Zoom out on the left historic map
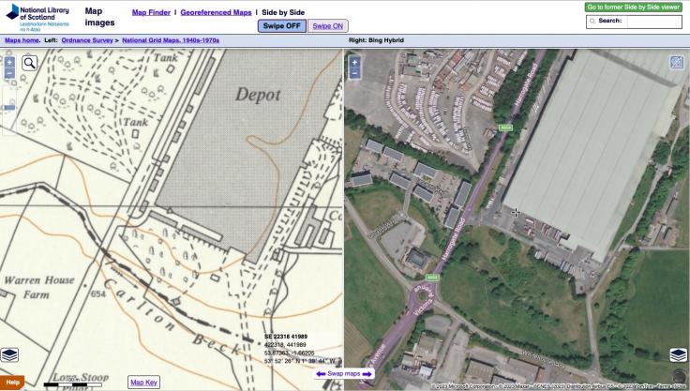This screenshot has height=391, width=690. [x=9, y=72]
